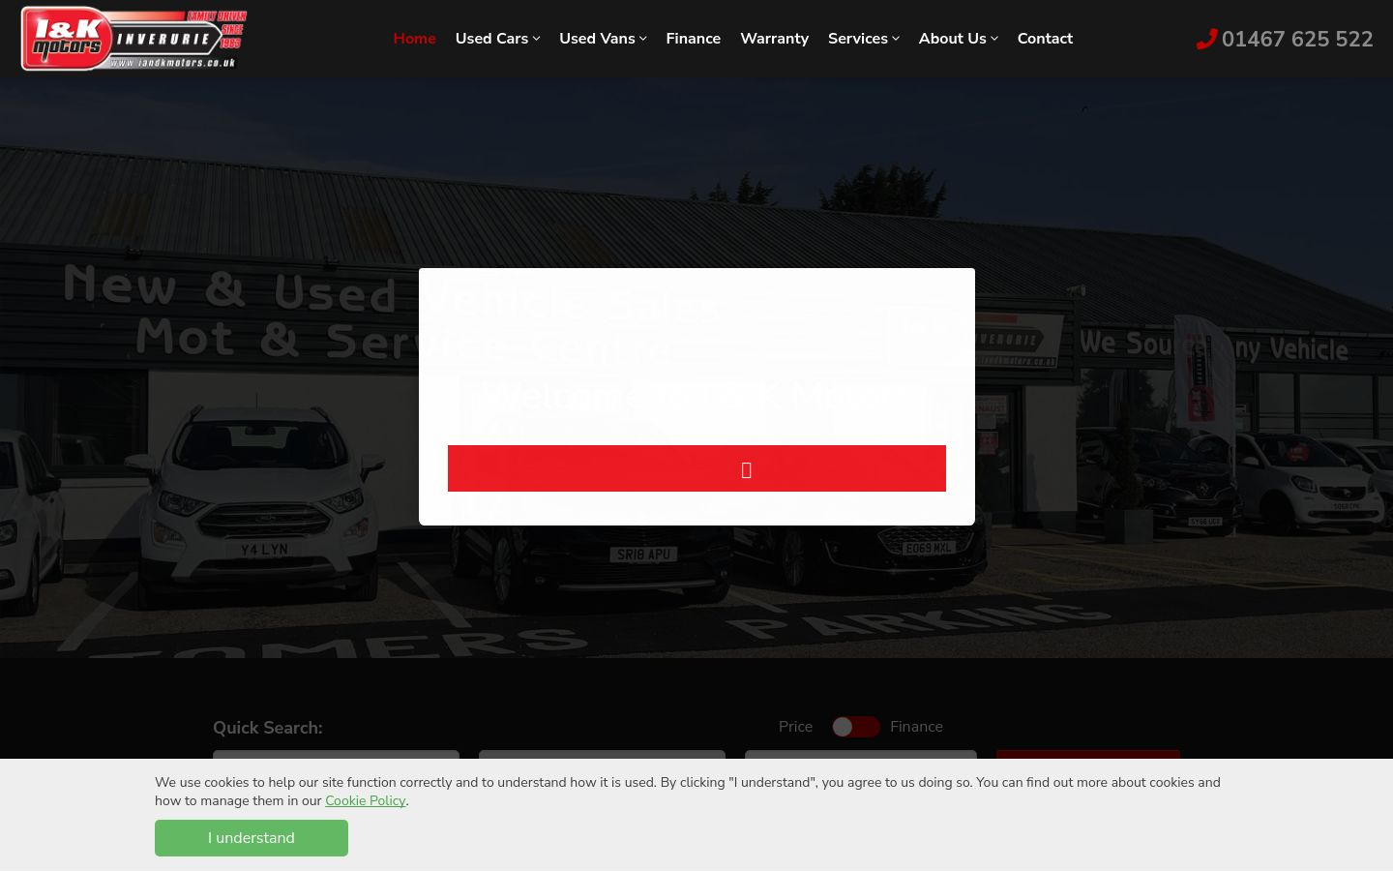Select the Price label
The image size is (1393, 871).
tap(795, 727)
